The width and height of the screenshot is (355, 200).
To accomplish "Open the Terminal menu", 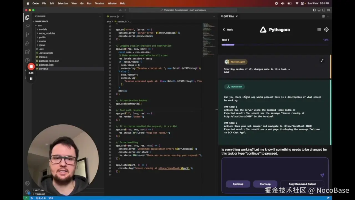I will pos(100,3).
